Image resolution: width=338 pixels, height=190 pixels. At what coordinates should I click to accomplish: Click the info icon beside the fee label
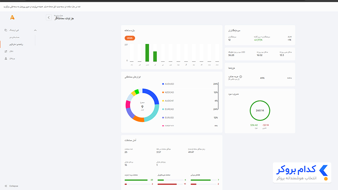pyautogui.click(x=240, y=77)
